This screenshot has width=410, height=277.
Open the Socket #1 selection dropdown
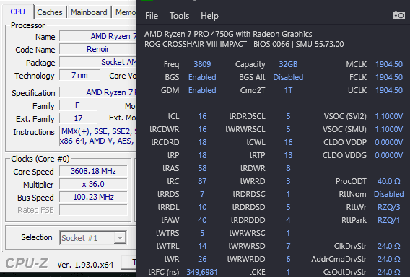(93, 237)
